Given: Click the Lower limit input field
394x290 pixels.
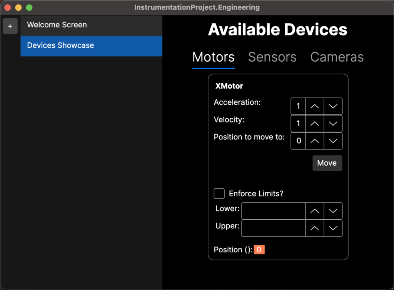Looking at the screenshot, I should tap(273, 211).
